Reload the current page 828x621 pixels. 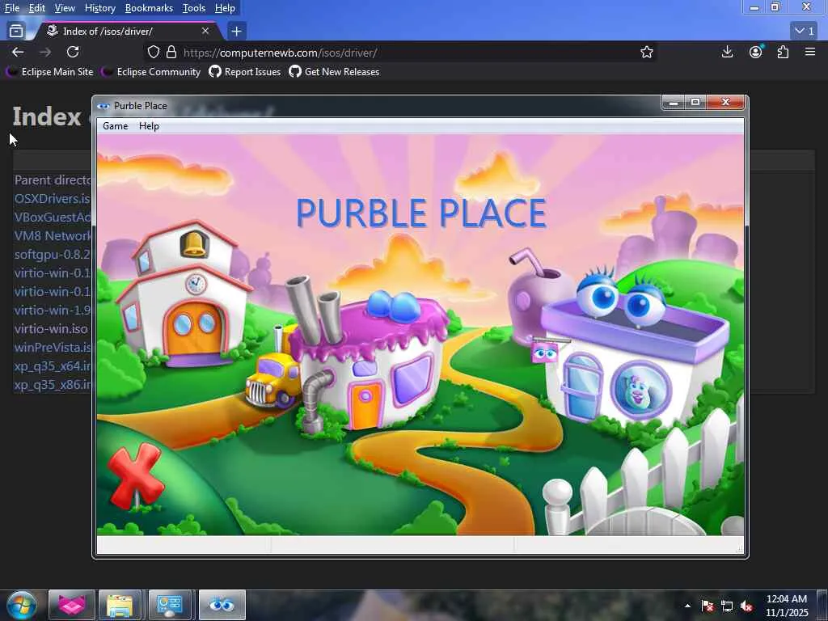[73, 52]
